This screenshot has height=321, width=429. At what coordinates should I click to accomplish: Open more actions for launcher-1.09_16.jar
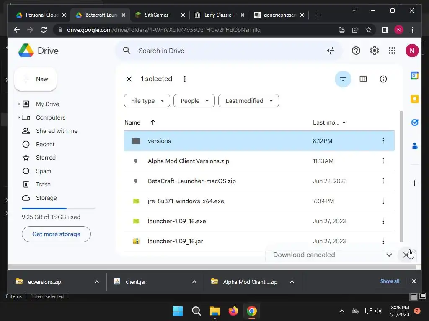[x=383, y=241]
